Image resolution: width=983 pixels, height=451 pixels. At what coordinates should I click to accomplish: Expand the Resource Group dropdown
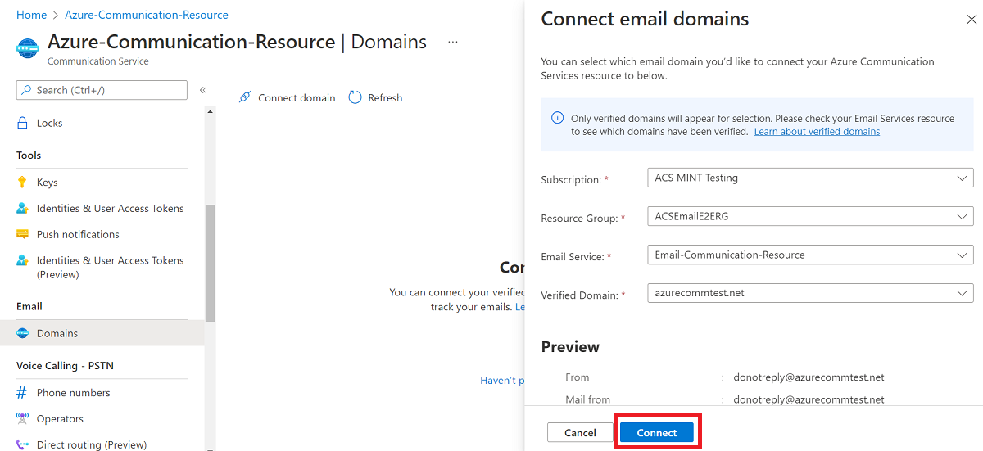[x=809, y=217]
